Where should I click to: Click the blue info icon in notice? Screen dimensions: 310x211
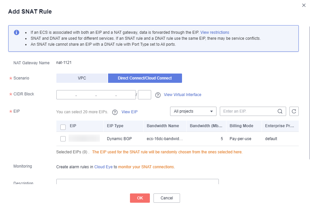click(17, 32)
